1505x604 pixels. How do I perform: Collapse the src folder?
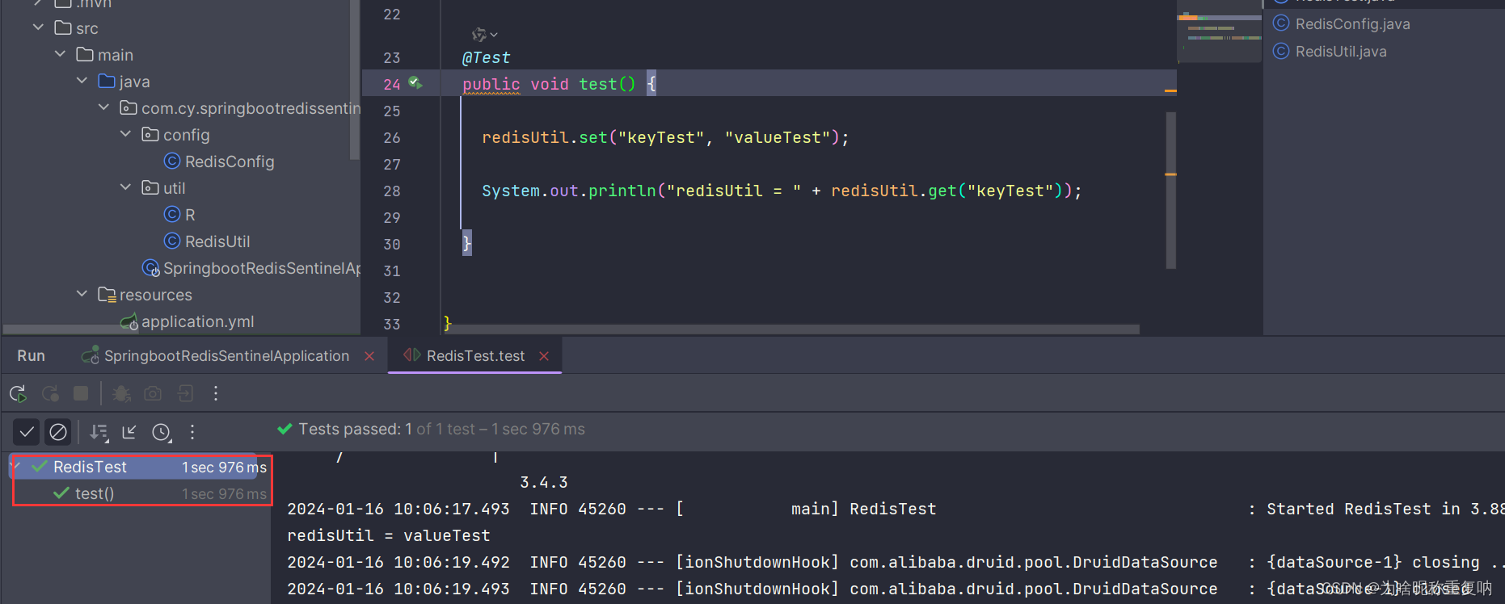coord(39,28)
